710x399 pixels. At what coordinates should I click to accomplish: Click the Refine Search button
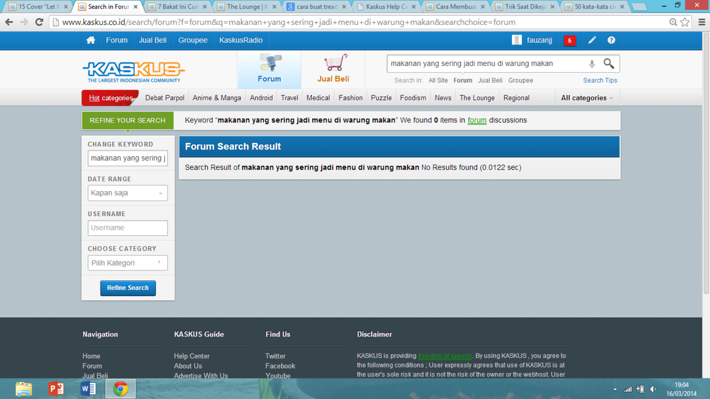coord(128,288)
